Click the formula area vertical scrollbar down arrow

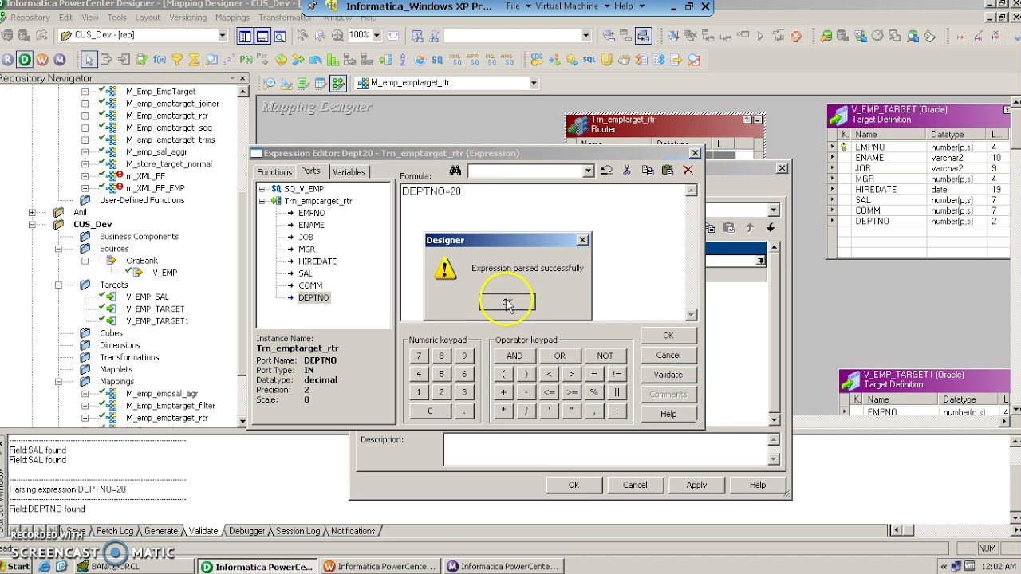[692, 315]
